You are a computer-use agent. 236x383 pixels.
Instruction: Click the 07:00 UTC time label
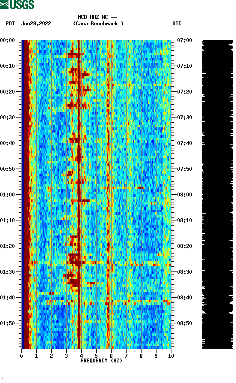tap(185, 40)
